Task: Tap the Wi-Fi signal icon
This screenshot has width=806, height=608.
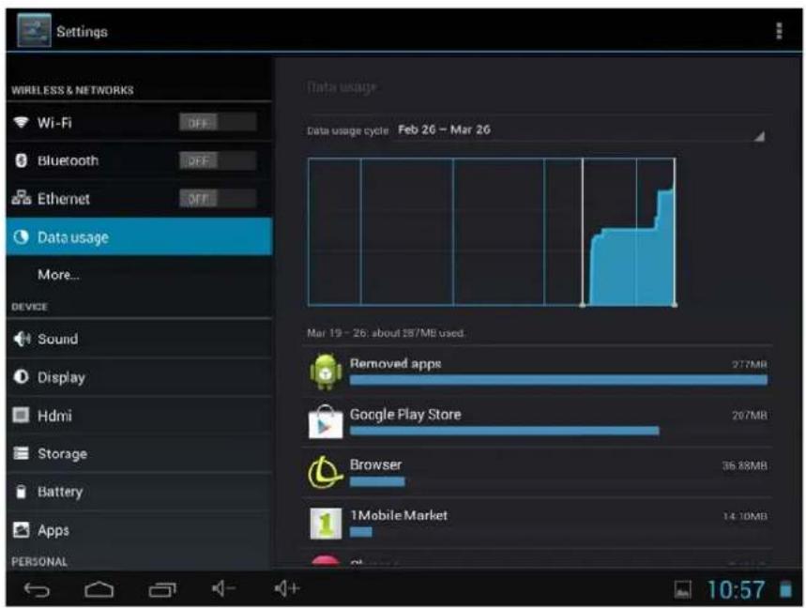Action: pyautogui.click(x=21, y=122)
